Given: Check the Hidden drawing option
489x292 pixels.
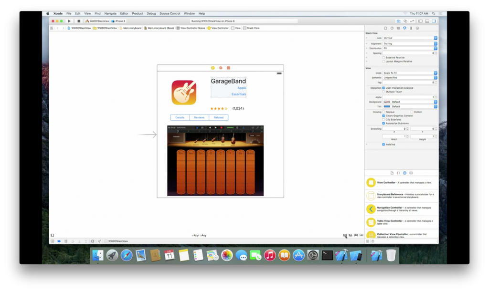Looking at the screenshot, I should click(412, 112).
